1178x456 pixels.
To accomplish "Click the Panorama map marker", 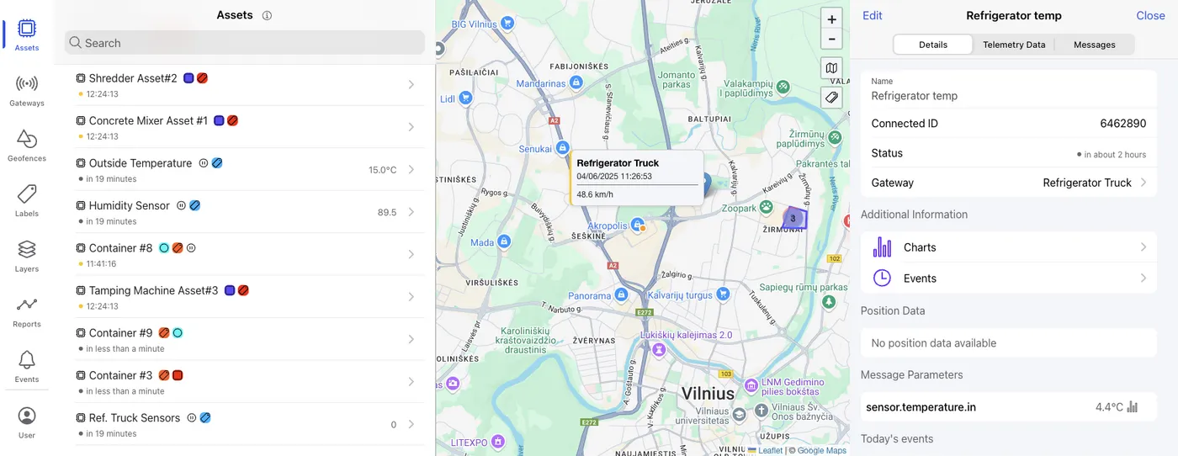I will point(621,295).
